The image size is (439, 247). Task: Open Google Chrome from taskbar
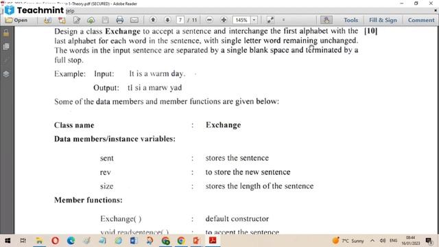181,241
